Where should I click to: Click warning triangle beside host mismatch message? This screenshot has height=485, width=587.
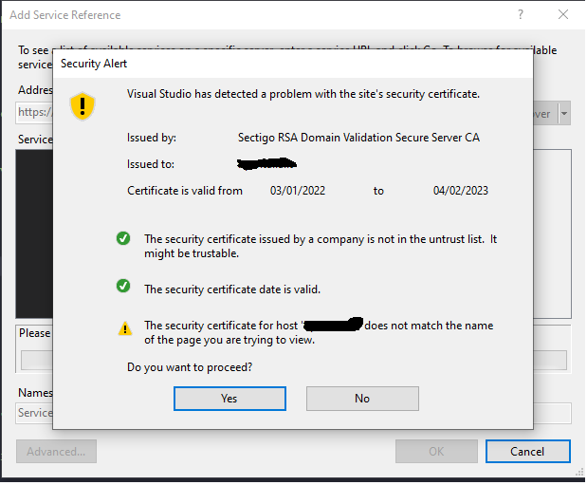coord(125,328)
